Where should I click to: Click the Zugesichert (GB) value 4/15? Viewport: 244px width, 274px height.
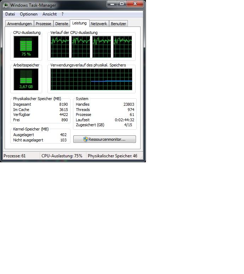pyautogui.click(x=128, y=125)
